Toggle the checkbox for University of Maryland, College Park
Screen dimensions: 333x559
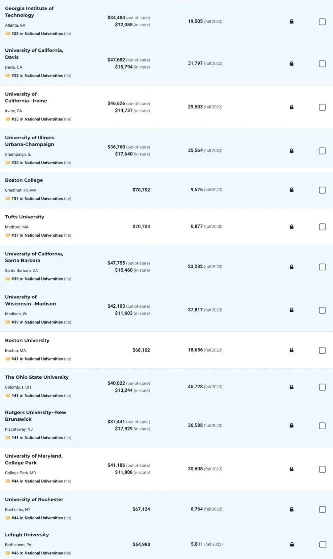(322, 469)
